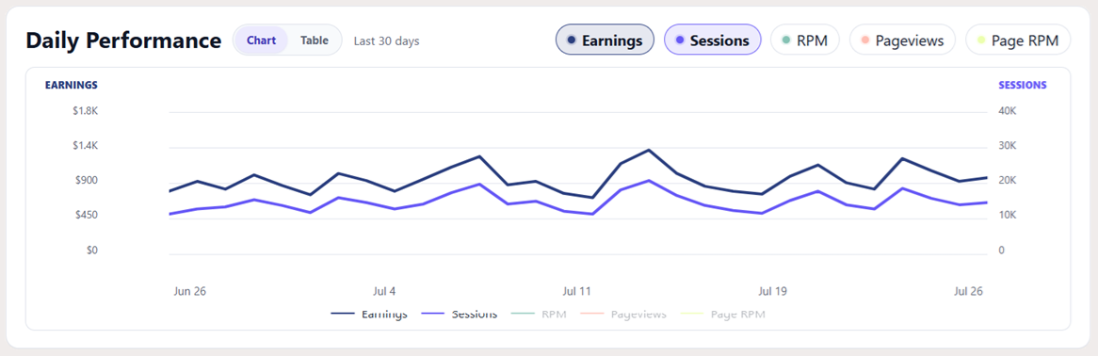Click the Earnings legend entry below chart
This screenshot has width=1098, height=356.
coord(369,314)
